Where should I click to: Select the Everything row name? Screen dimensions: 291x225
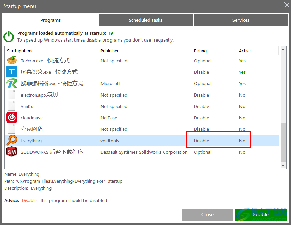coord(31,141)
